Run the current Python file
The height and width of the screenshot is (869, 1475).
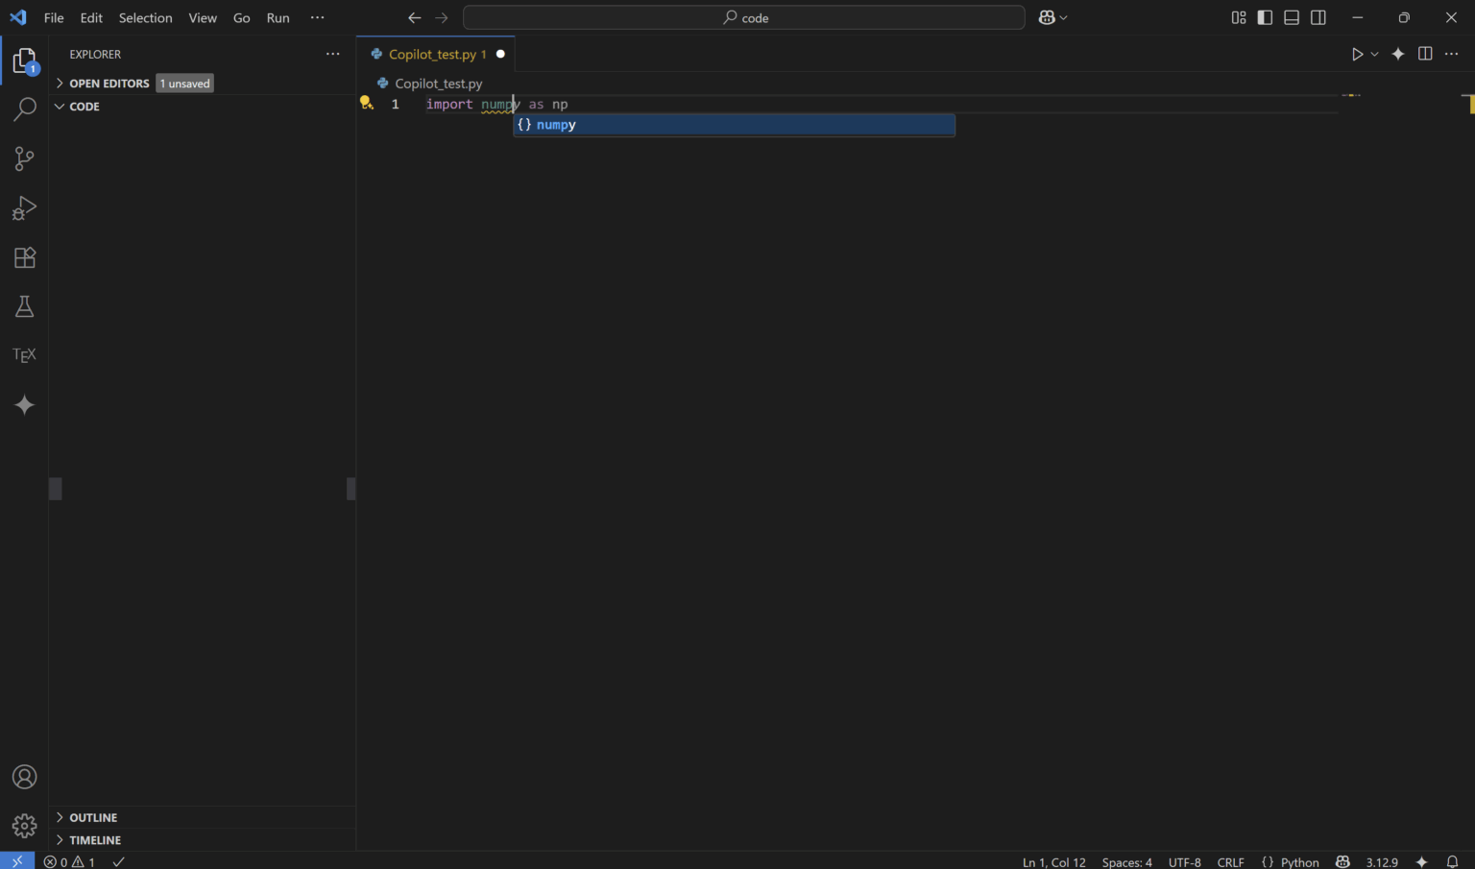[1357, 54]
